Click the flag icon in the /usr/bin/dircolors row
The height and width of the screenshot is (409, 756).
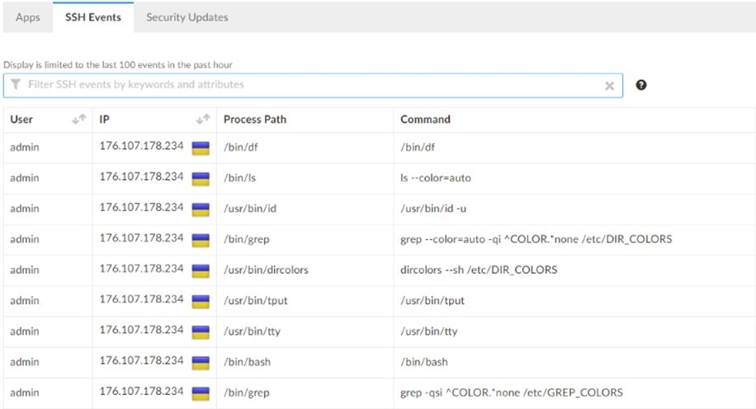[201, 271]
